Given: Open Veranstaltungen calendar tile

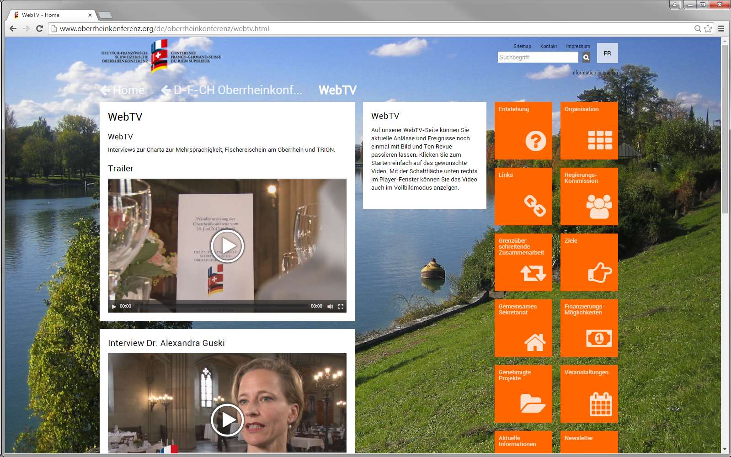Looking at the screenshot, I should (x=589, y=394).
